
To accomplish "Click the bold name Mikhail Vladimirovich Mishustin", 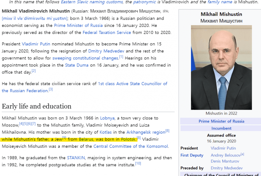I will (36, 11).
